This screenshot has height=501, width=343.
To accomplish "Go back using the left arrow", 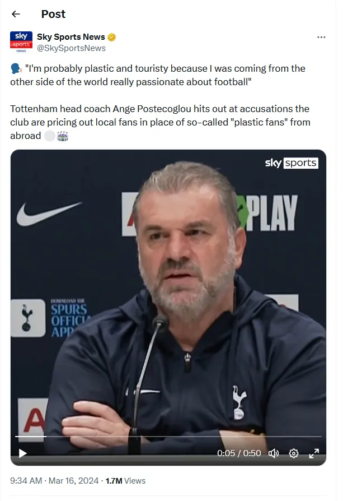I will pos(16,14).
